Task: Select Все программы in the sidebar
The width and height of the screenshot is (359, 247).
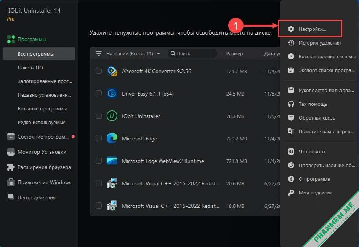Action: (x=39, y=54)
